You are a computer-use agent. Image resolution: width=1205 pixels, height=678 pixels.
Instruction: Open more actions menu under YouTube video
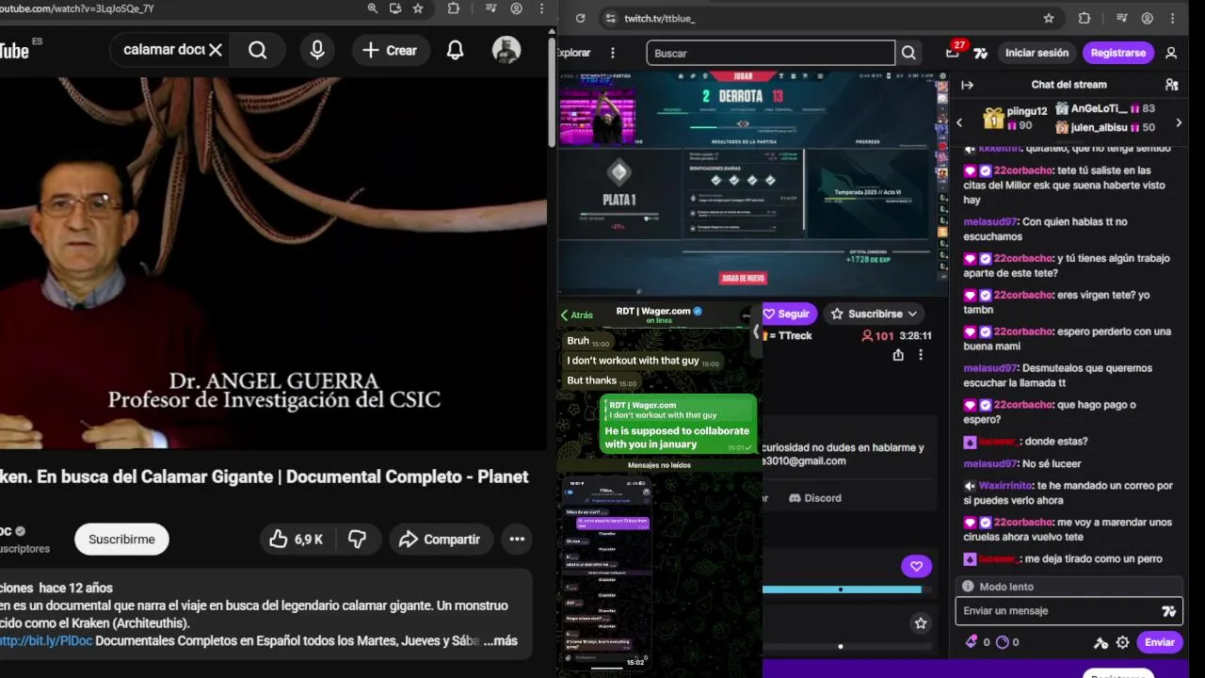point(517,540)
